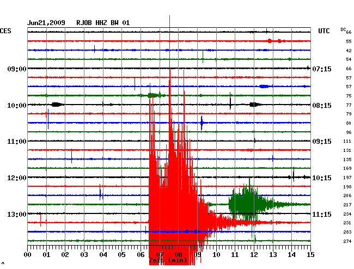Viewport: 354px width, 269px height.
Task: Select the "13:00" local time label
Action: coord(17,214)
